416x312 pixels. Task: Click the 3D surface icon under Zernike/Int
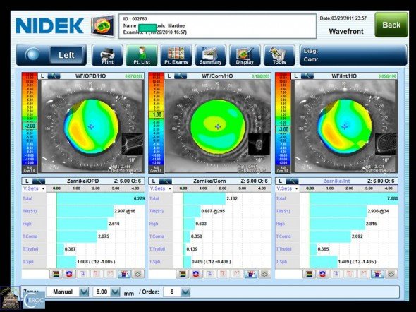tap(391, 274)
